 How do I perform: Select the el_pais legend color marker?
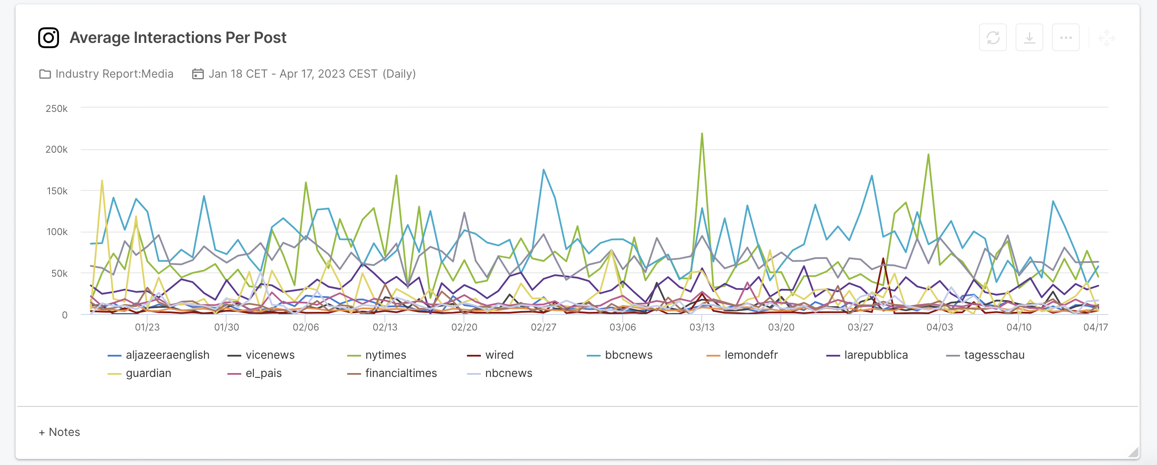[234, 373]
